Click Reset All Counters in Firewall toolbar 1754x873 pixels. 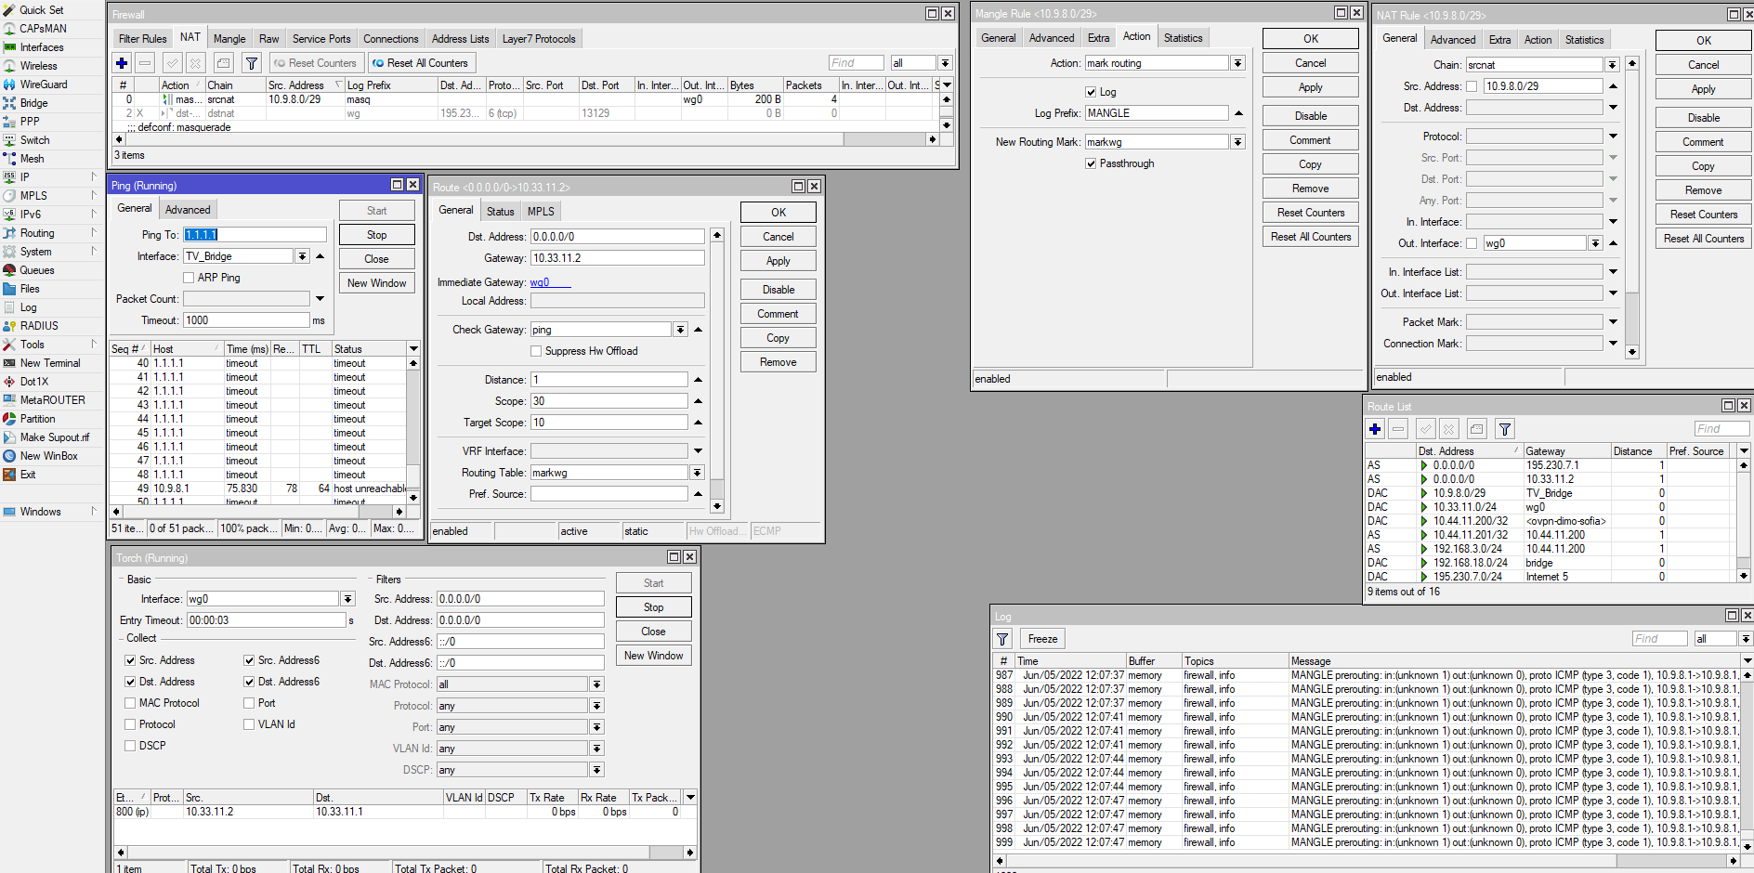click(x=421, y=63)
